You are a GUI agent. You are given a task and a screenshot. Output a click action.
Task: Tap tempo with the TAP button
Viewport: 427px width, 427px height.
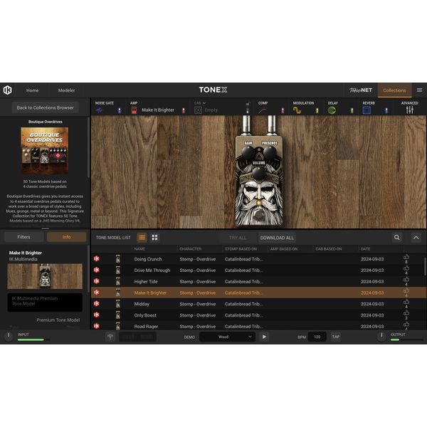pyautogui.click(x=336, y=337)
